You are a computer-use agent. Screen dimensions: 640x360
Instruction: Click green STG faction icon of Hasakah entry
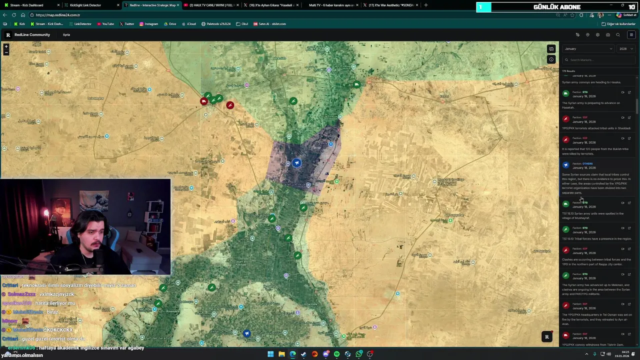pyautogui.click(x=565, y=93)
